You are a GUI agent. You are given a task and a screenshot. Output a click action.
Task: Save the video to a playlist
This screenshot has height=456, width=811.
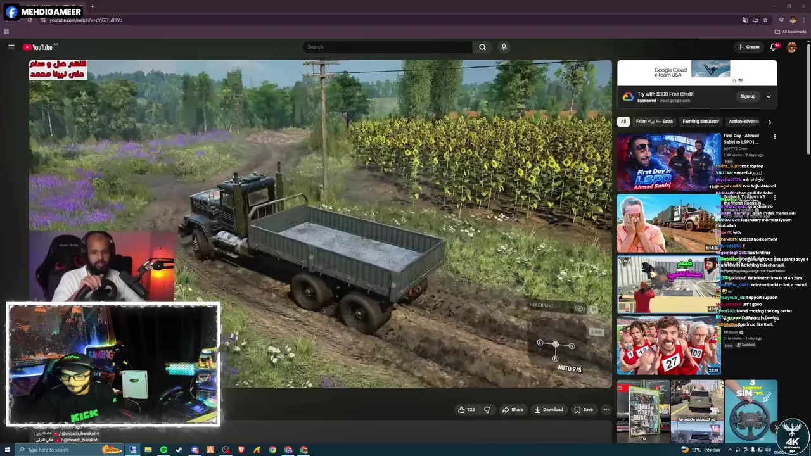click(x=584, y=410)
